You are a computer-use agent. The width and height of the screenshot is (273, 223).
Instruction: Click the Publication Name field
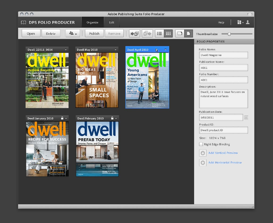tap(224, 68)
